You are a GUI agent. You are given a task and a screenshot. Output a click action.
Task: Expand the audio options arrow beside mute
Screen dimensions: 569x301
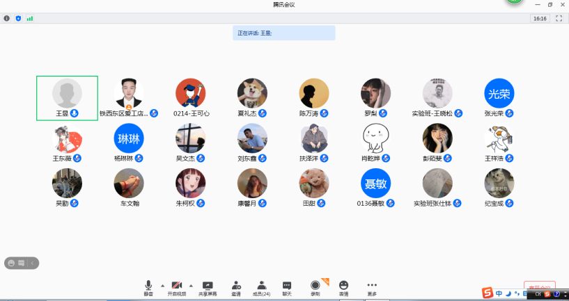(x=163, y=285)
